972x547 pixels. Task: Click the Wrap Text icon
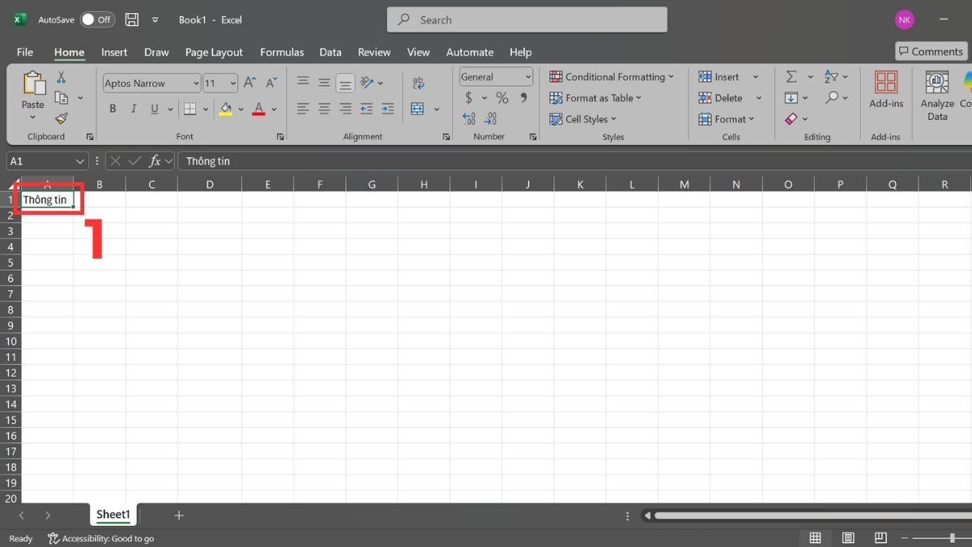point(419,82)
